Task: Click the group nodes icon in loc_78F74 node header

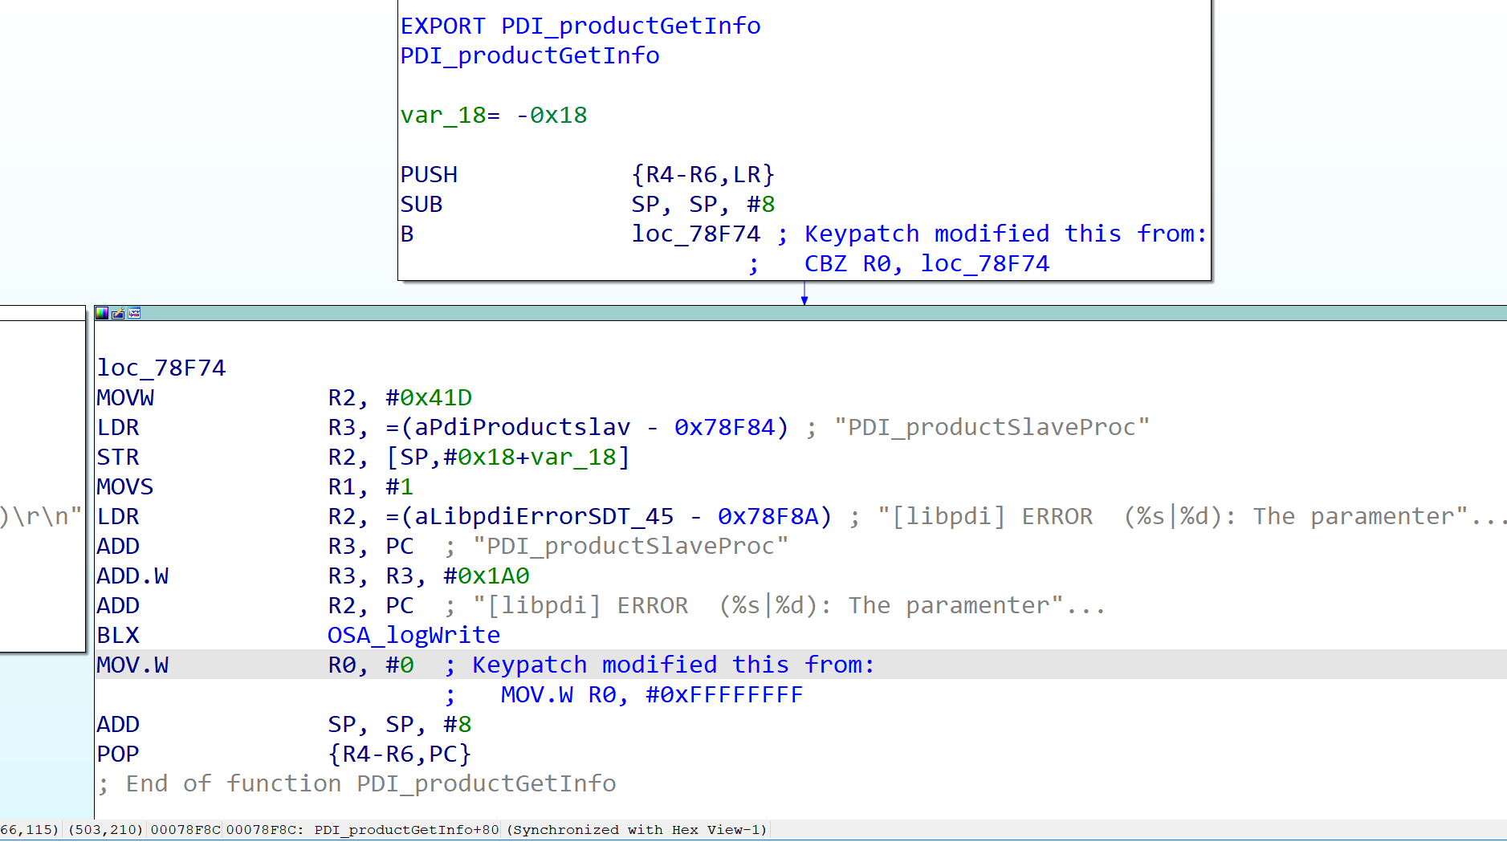Action: [x=134, y=313]
